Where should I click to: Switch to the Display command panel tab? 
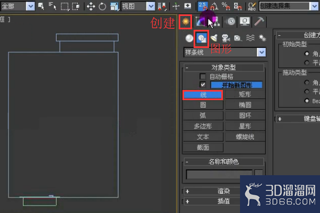245,21
